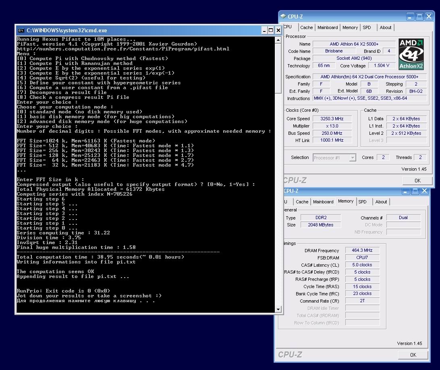Click the Core Speed value '3250.3 MHz'
Screen dimensions: 440x370
click(x=332, y=119)
